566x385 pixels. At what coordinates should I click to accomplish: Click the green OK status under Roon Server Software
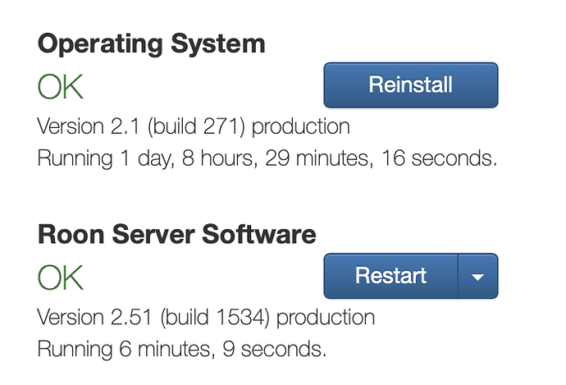coord(60,277)
